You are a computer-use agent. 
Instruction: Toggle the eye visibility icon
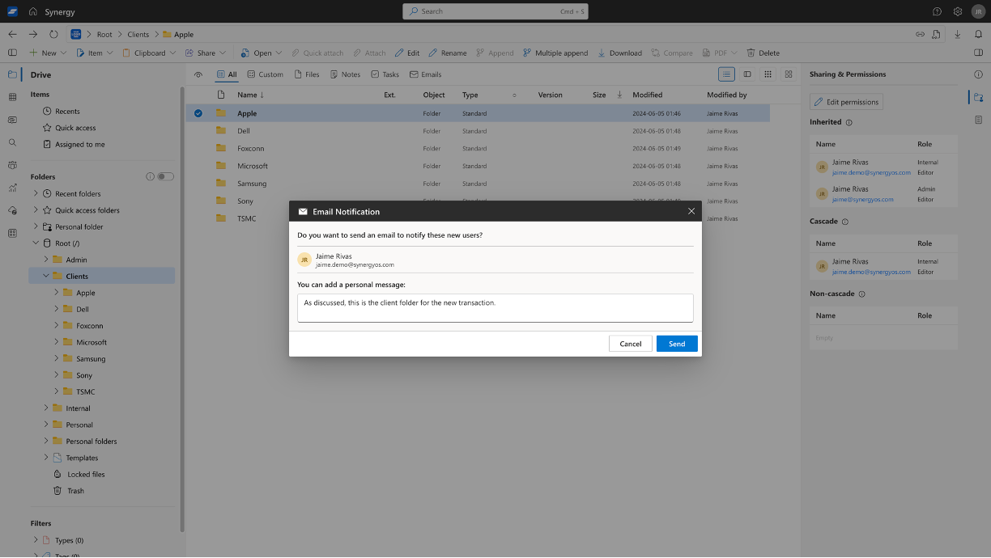tap(198, 74)
